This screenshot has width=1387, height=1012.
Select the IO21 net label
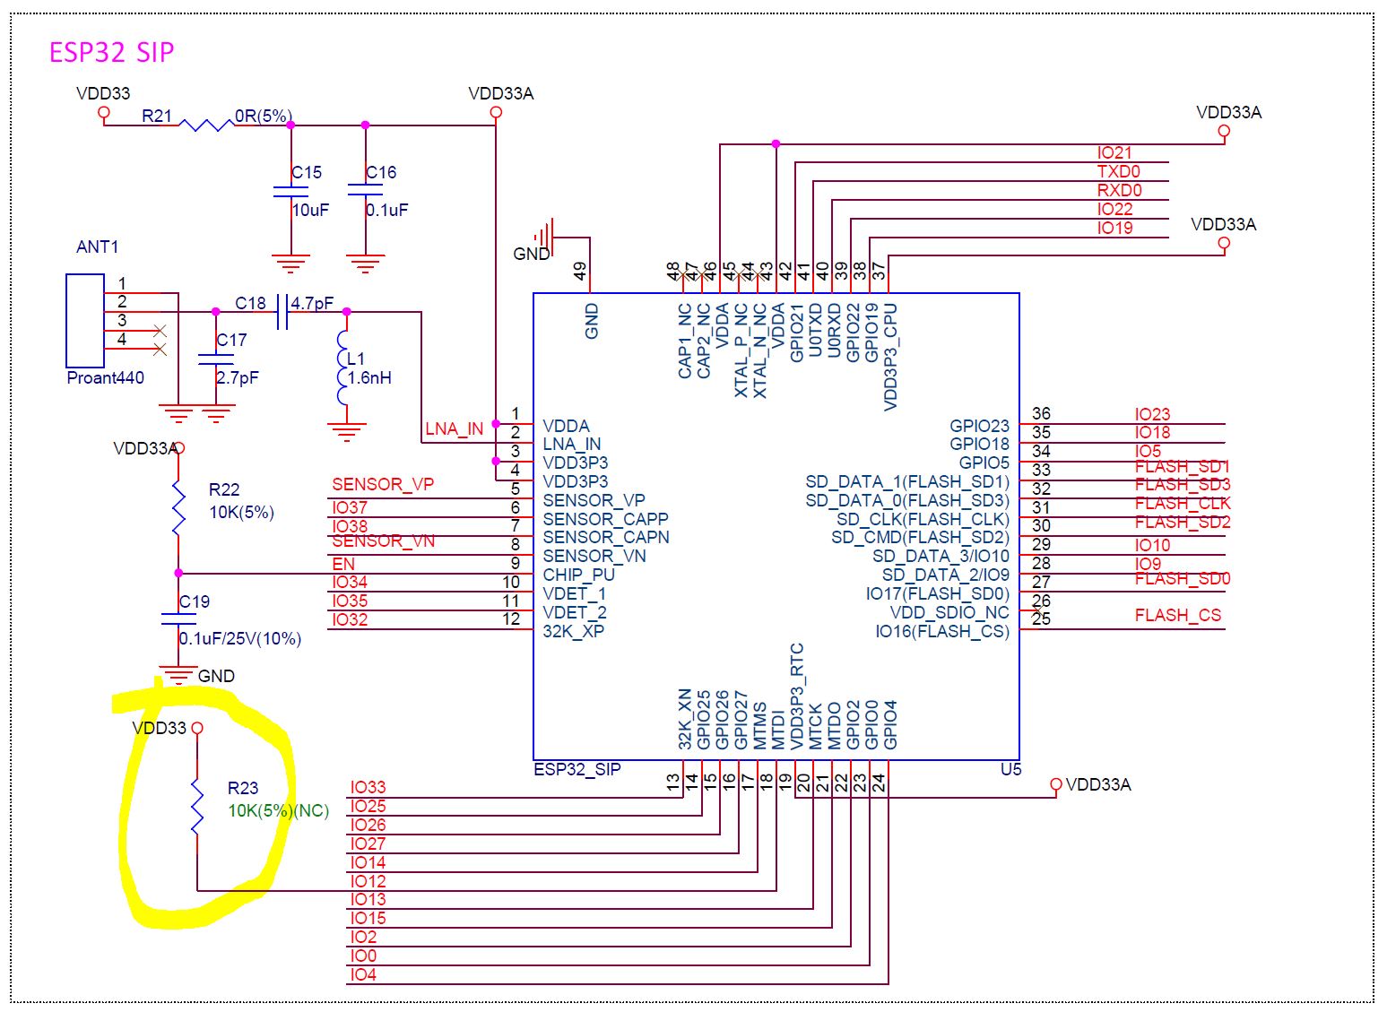[1114, 153]
